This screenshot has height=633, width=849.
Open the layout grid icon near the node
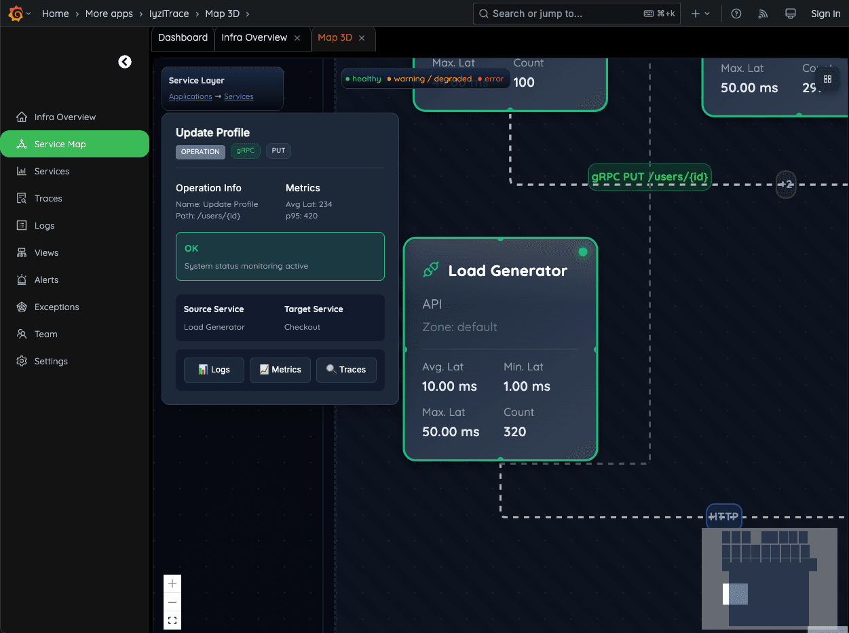click(x=828, y=79)
